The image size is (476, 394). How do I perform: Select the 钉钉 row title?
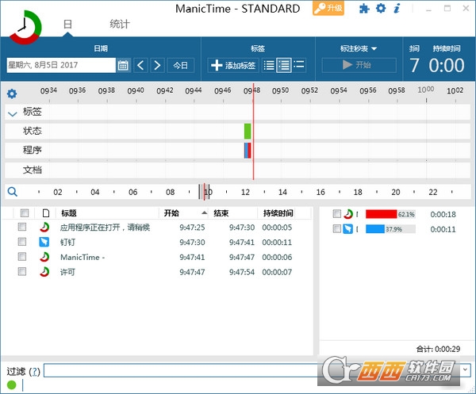click(x=67, y=242)
